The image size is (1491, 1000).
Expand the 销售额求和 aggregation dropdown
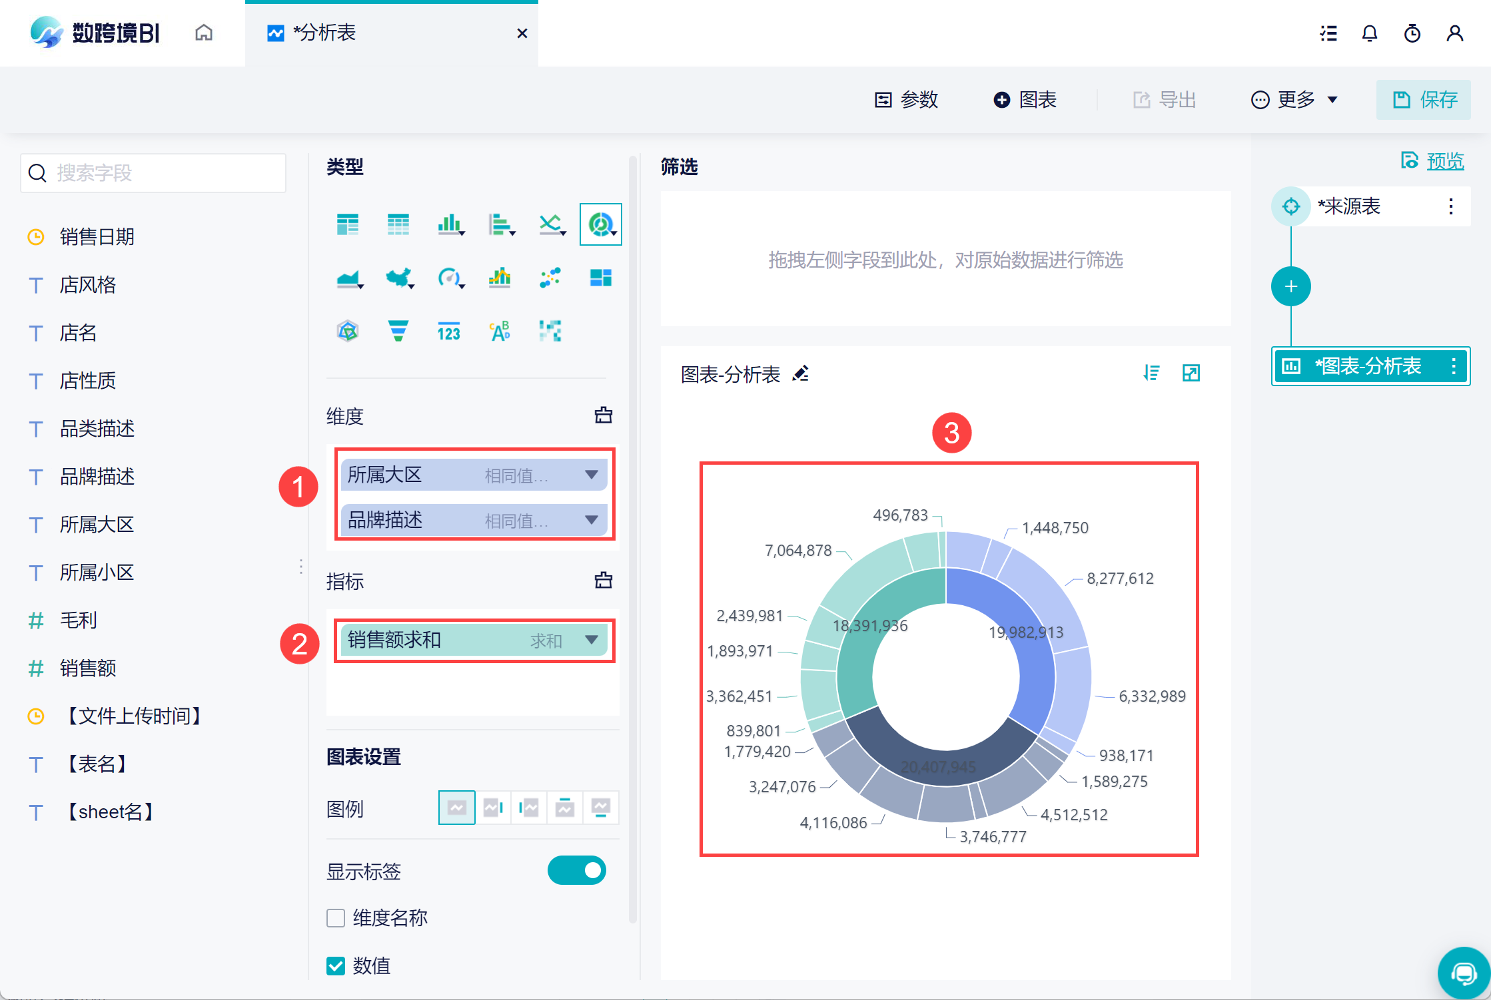(591, 640)
